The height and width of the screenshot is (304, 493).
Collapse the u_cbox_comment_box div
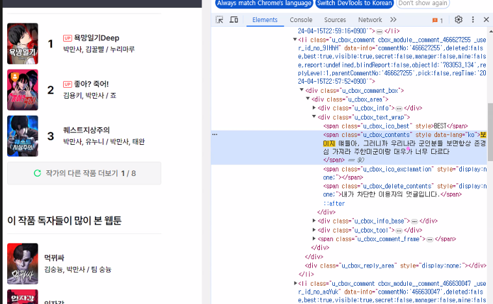(302, 90)
